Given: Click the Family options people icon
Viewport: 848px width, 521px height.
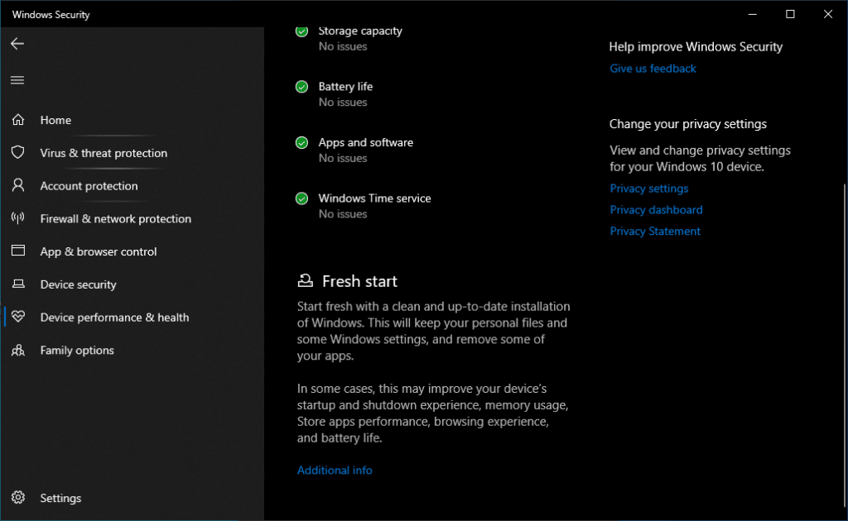Looking at the screenshot, I should (x=17, y=350).
